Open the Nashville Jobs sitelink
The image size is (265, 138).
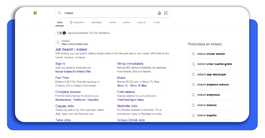point(127,106)
